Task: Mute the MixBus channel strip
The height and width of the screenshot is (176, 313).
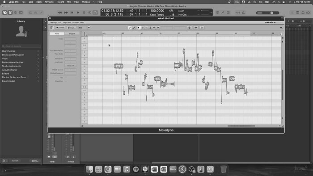Action: click(x=68, y=157)
